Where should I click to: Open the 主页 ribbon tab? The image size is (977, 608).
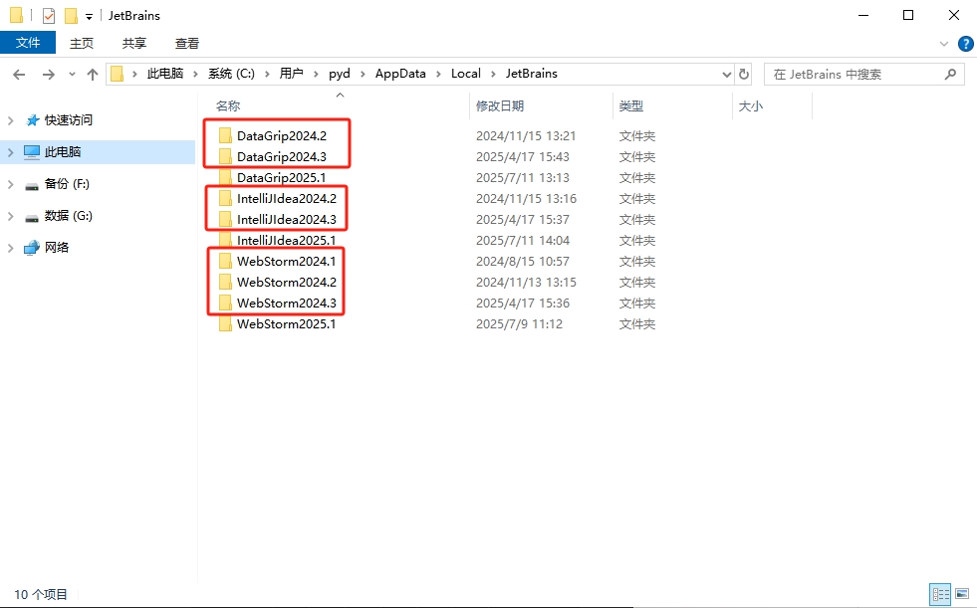(x=82, y=43)
